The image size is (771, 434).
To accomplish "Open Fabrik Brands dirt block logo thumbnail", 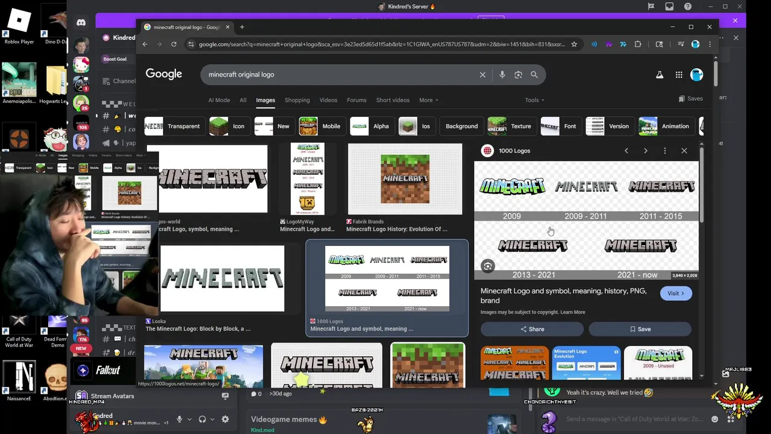I will pos(405,179).
